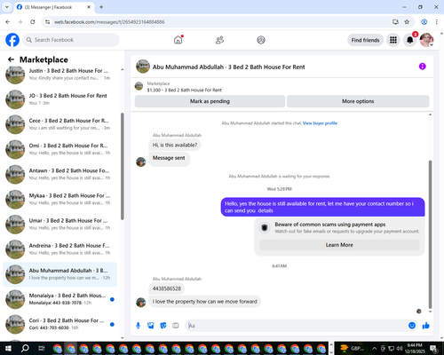Open Chrome's three-dot menu
This screenshot has width=444, height=355.
tap(436, 22)
